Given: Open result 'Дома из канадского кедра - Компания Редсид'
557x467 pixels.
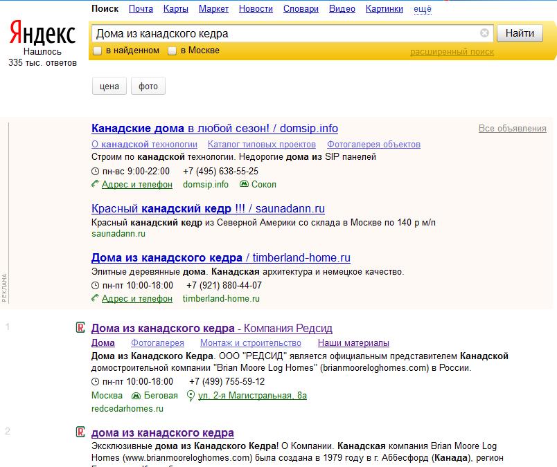Looking at the screenshot, I should click(212, 328).
